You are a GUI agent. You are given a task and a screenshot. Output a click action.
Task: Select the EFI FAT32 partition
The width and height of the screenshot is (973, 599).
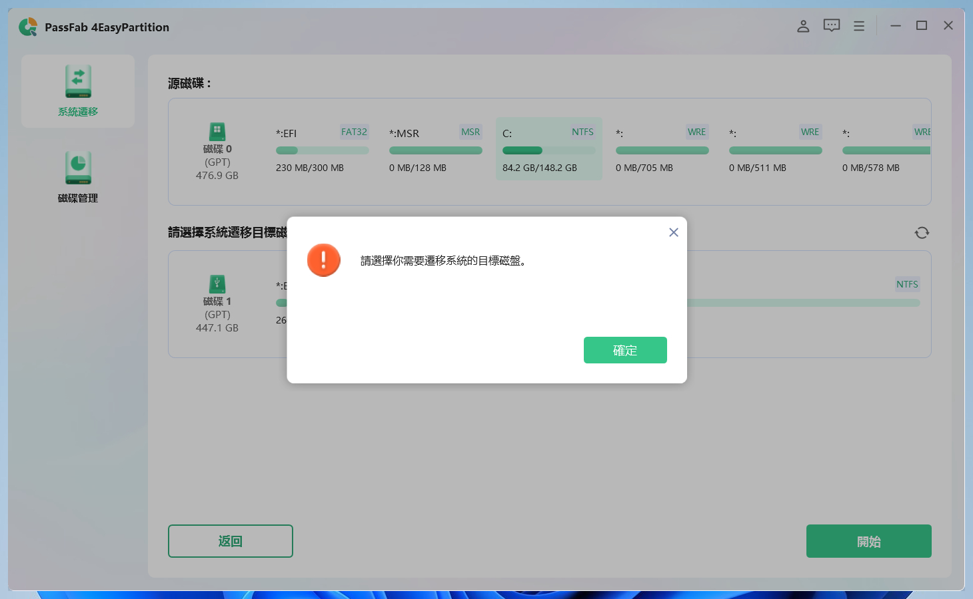(x=322, y=149)
